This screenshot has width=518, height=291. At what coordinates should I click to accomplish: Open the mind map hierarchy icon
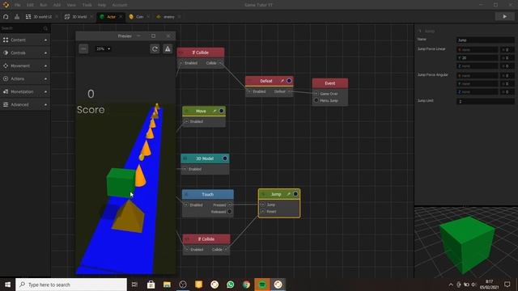(x=17, y=16)
